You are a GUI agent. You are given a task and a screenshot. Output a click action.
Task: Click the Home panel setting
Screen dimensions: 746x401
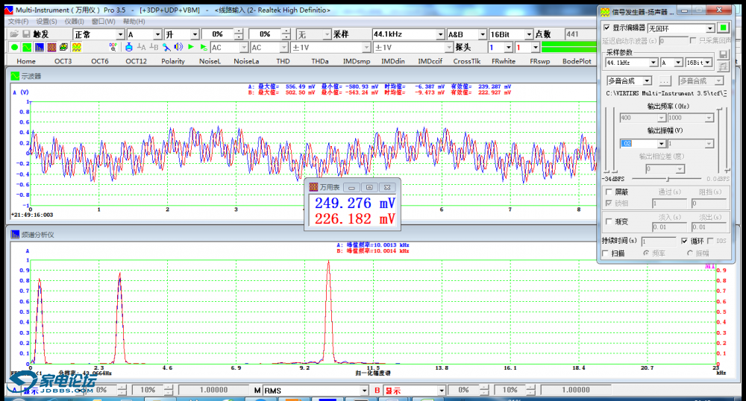[x=25, y=61]
